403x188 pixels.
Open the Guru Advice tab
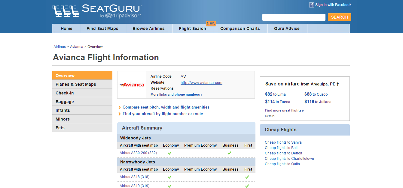point(287,28)
